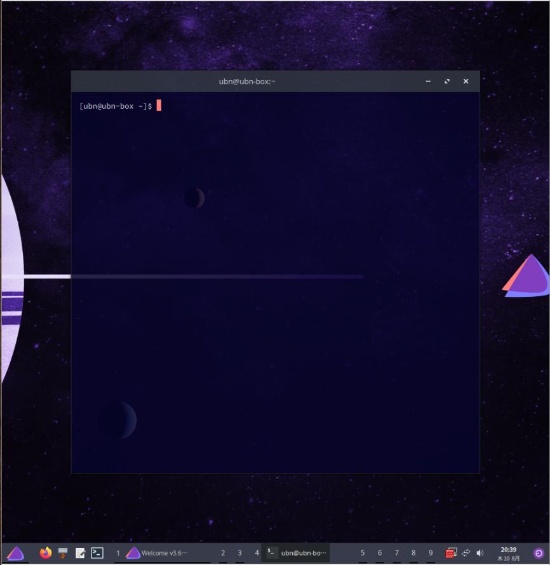550x565 pixels.
Task: Switch to workspace 4
Action: [257, 553]
